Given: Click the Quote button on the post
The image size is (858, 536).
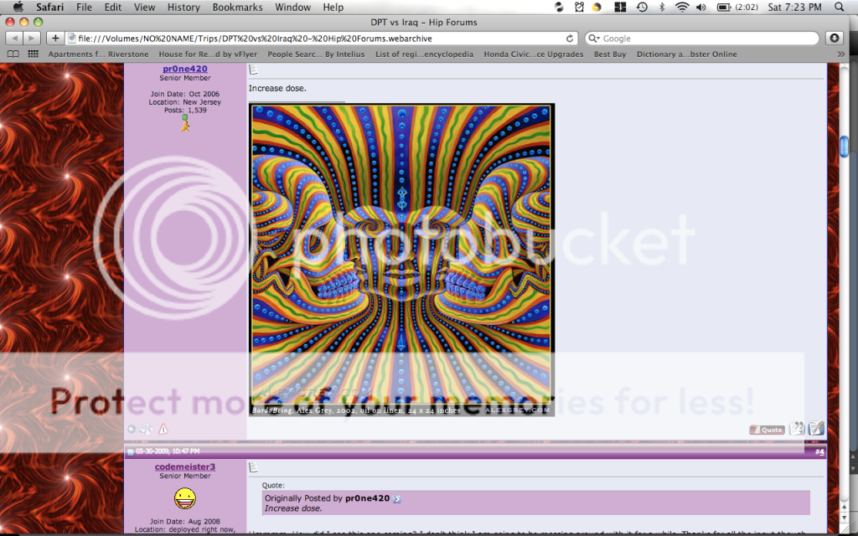Looking at the screenshot, I should (x=767, y=430).
